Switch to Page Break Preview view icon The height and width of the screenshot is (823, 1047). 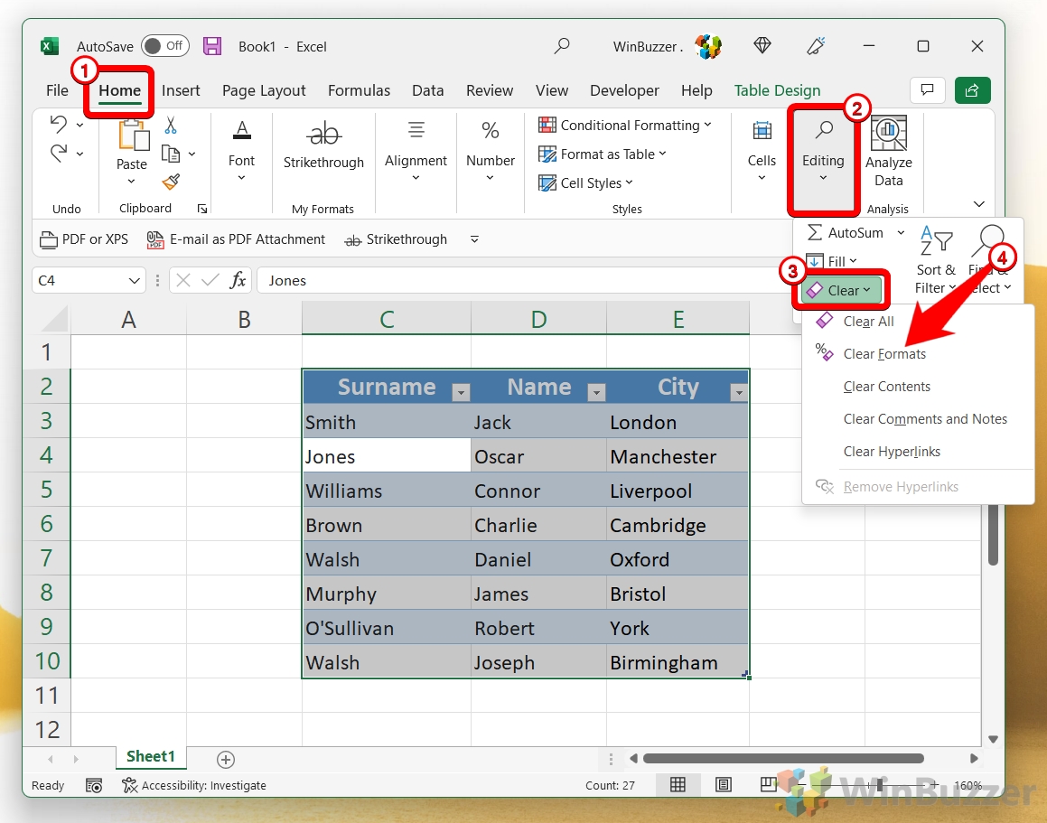(767, 784)
